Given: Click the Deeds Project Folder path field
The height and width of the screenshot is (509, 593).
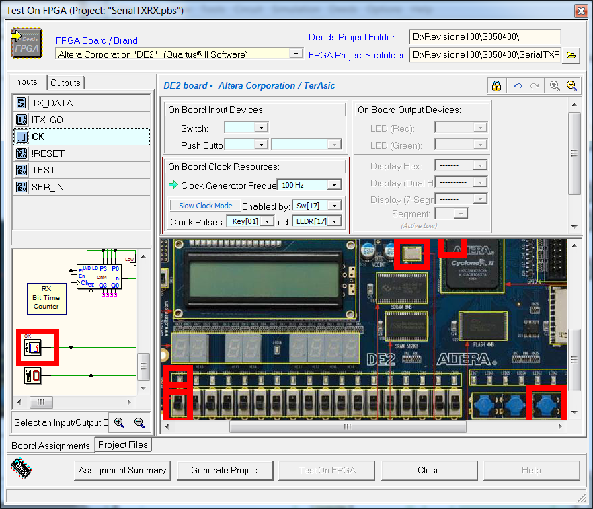Looking at the screenshot, I should (485, 37).
